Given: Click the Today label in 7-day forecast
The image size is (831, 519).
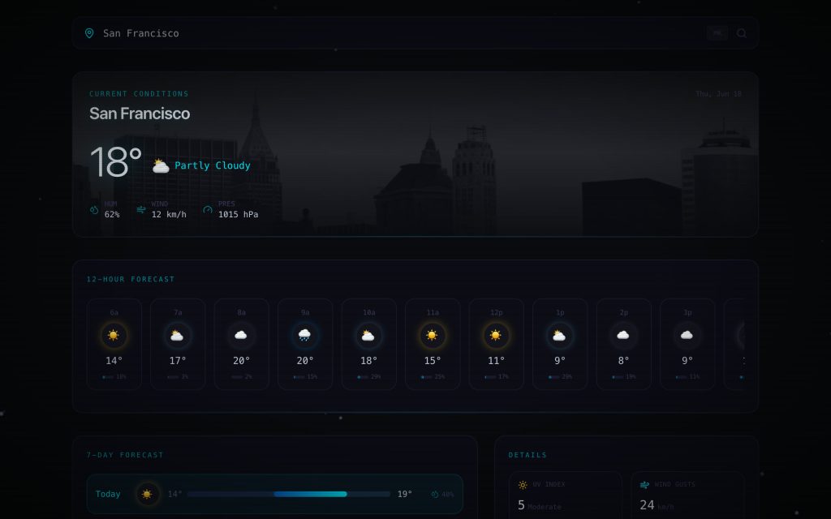Looking at the screenshot, I should [x=108, y=494].
